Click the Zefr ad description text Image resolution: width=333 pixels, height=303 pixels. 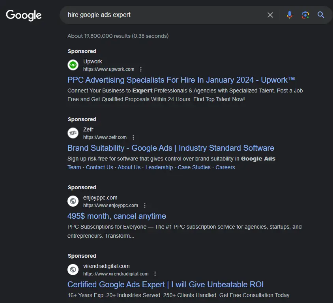(171, 159)
